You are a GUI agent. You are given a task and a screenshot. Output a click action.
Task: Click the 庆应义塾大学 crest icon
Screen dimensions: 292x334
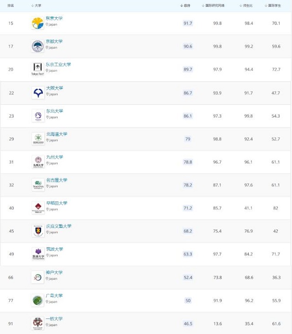click(x=38, y=231)
